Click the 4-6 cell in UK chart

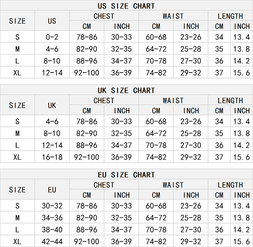pos(52,122)
